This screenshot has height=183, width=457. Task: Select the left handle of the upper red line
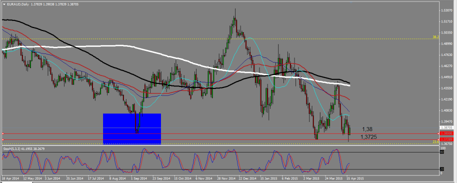click(x=3, y=133)
